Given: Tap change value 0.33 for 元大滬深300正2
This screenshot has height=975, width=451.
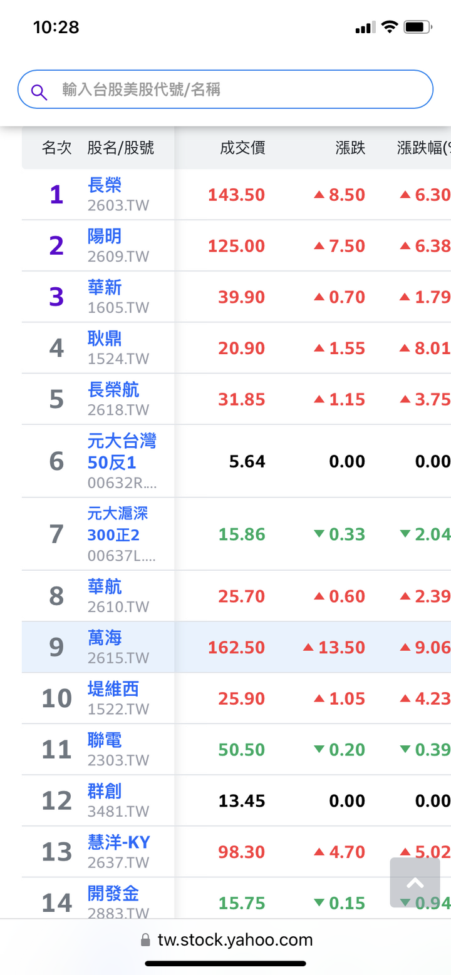Looking at the screenshot, I should [347, 535].
